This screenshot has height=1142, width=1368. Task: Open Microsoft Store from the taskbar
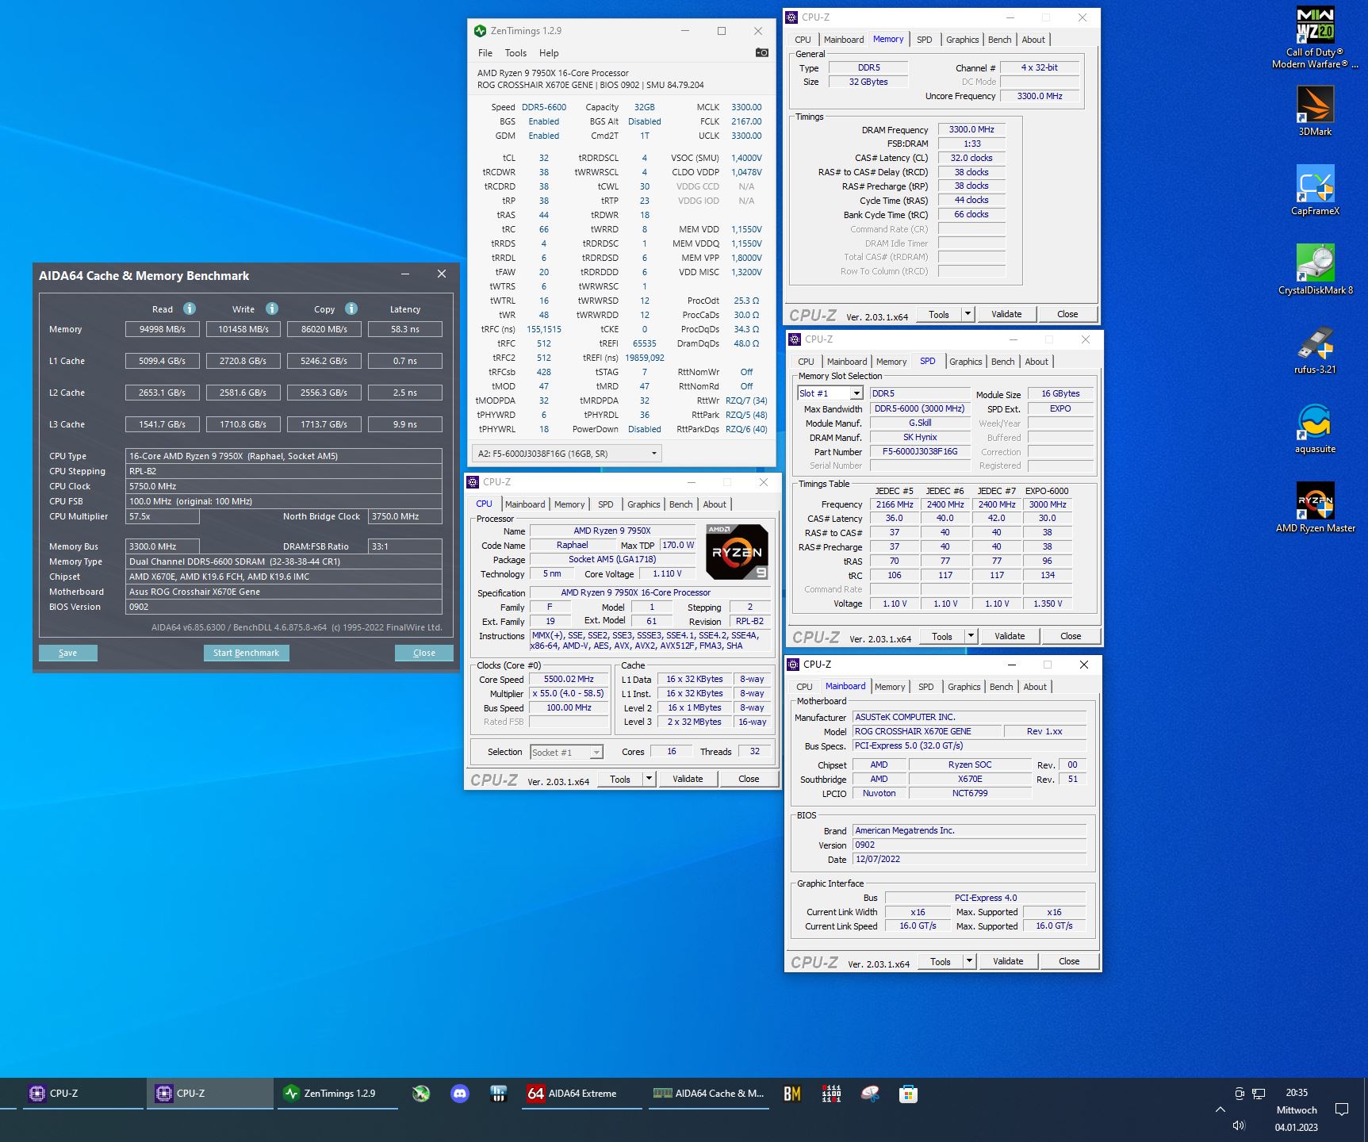click(908, 1094)
